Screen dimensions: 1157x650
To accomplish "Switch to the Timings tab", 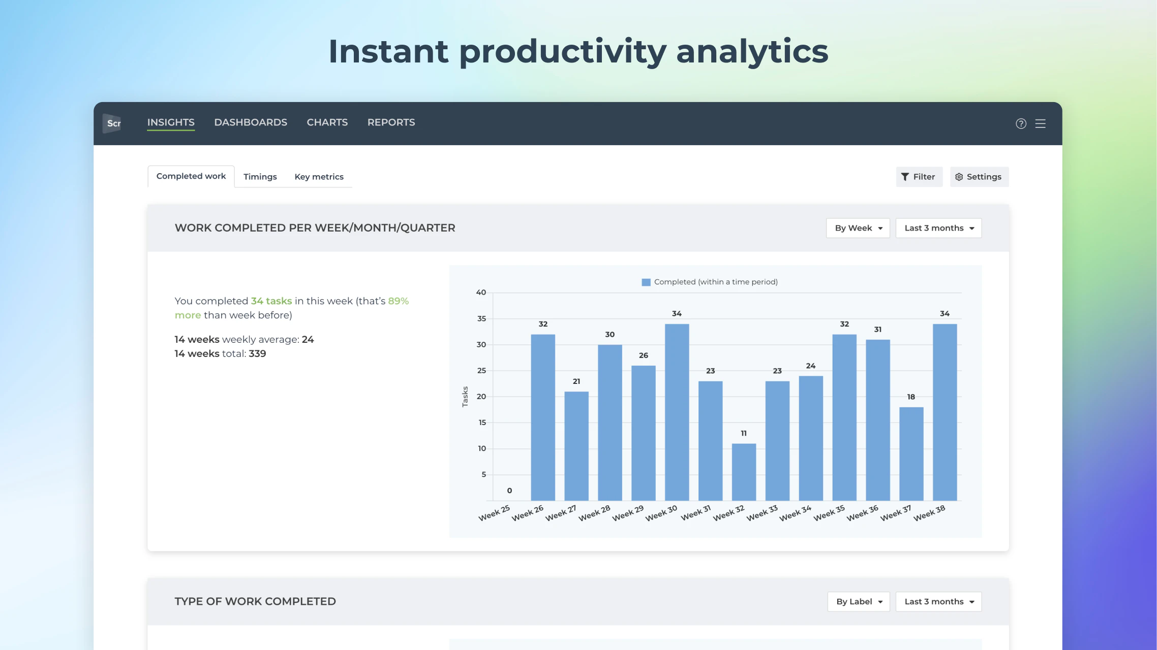I will 260,177.
